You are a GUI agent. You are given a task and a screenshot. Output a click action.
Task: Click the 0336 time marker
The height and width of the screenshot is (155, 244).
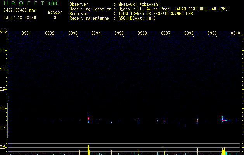tap(142, 33)
